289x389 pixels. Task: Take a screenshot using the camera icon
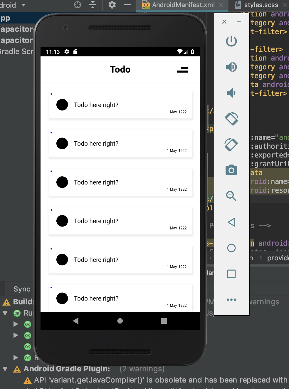(231, 170)
